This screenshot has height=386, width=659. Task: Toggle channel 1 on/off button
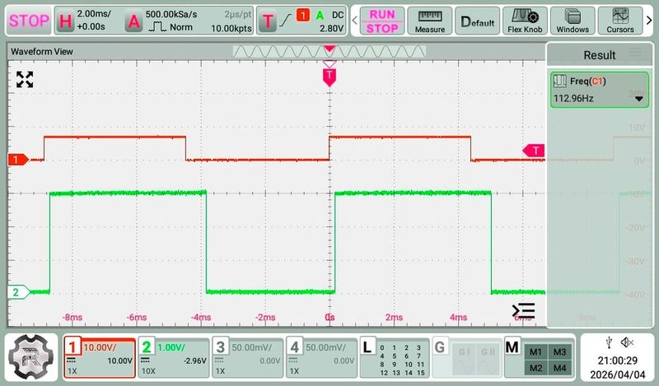72,347
